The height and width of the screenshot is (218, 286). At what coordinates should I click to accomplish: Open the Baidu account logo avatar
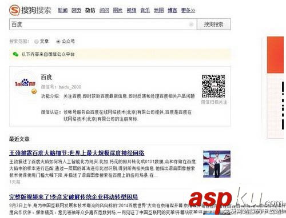(x=25, y=83)
